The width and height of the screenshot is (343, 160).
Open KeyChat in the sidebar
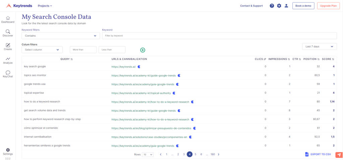(x=8, y=74)
